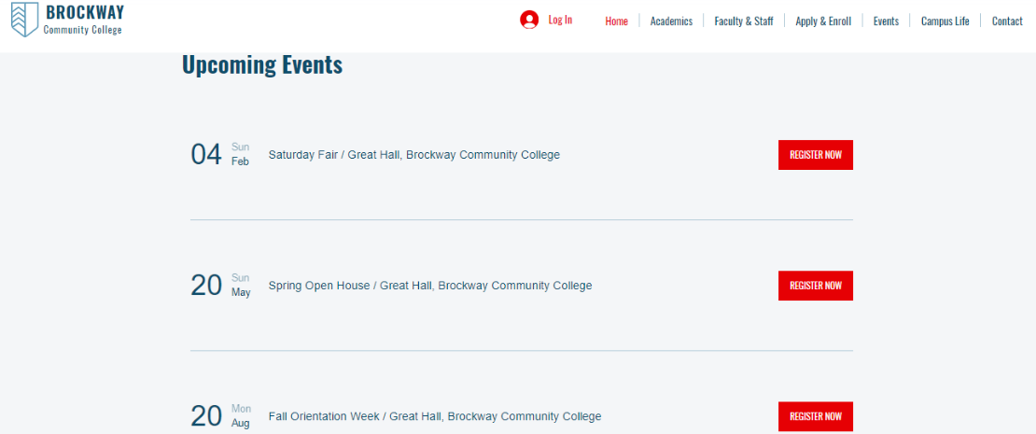Register now for the Saturday Fair
The height and width of the screenshot is (434, 1036).
click(x=816, y=155)
